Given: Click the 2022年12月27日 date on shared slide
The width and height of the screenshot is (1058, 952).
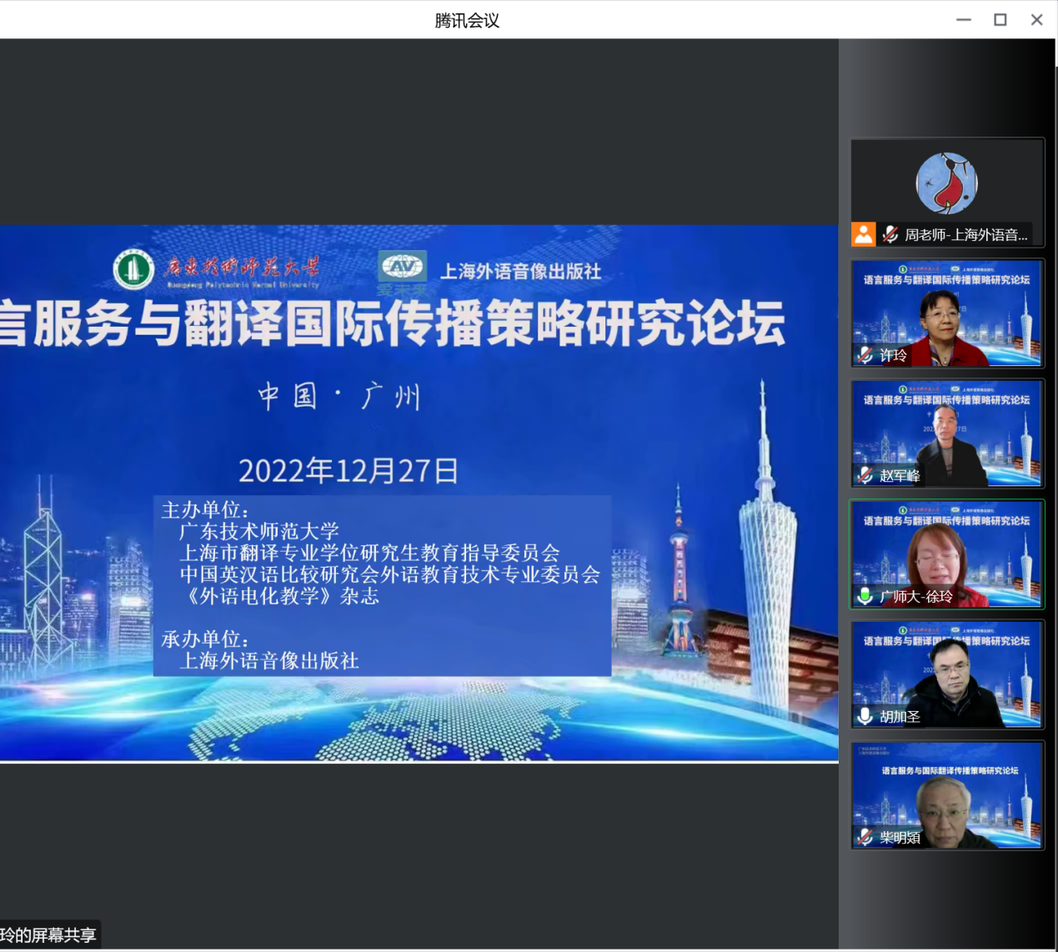Looking at the screenshot, I should pyautogui.click(x=348, y=471).
